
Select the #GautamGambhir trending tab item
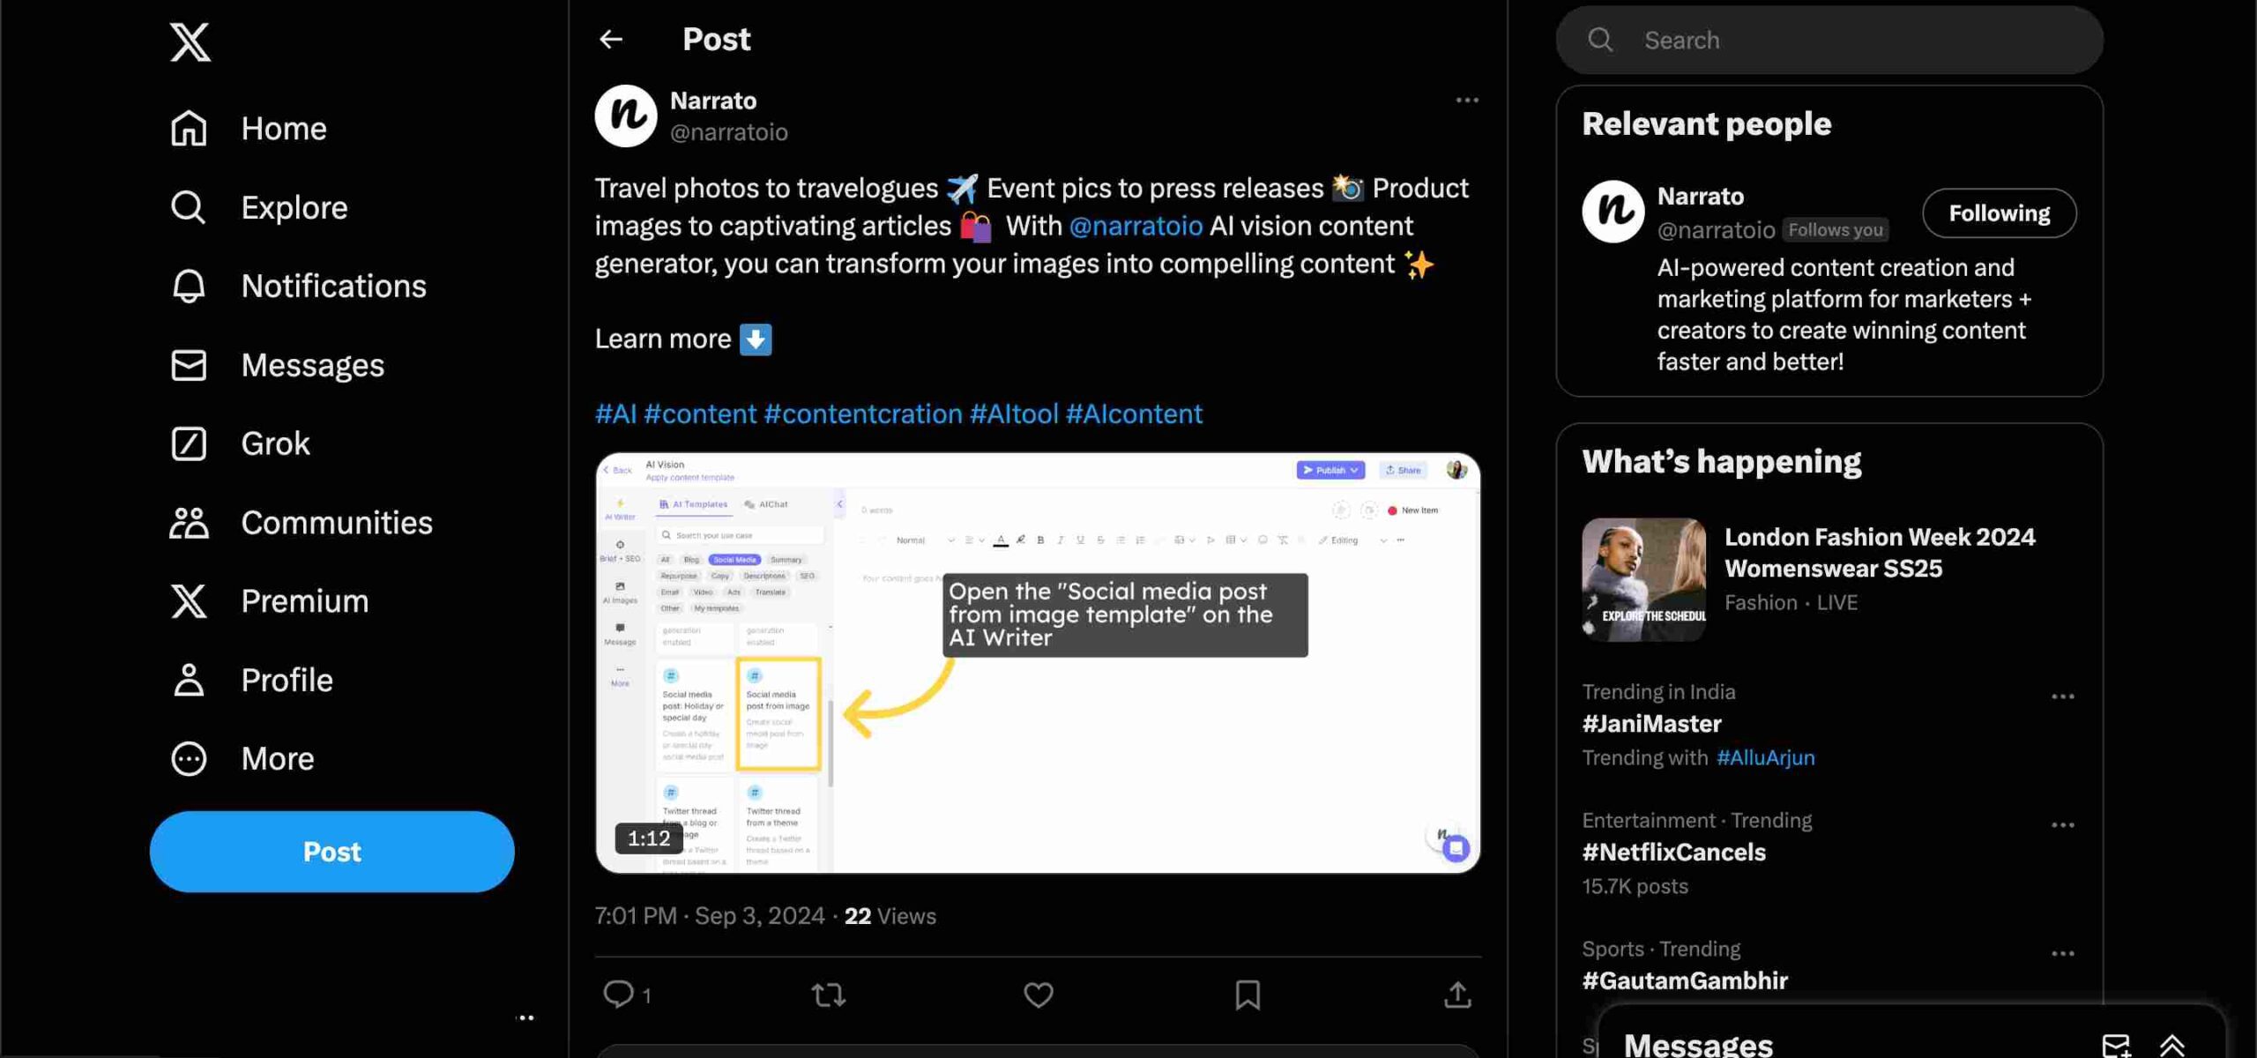[1686, 979]
